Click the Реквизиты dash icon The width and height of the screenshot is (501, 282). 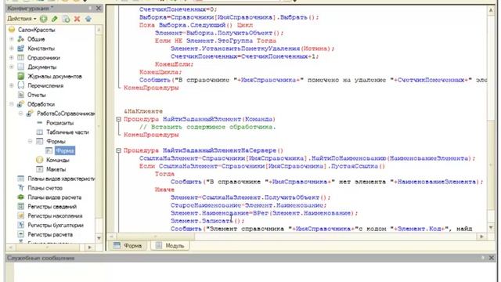coord(40,122)
